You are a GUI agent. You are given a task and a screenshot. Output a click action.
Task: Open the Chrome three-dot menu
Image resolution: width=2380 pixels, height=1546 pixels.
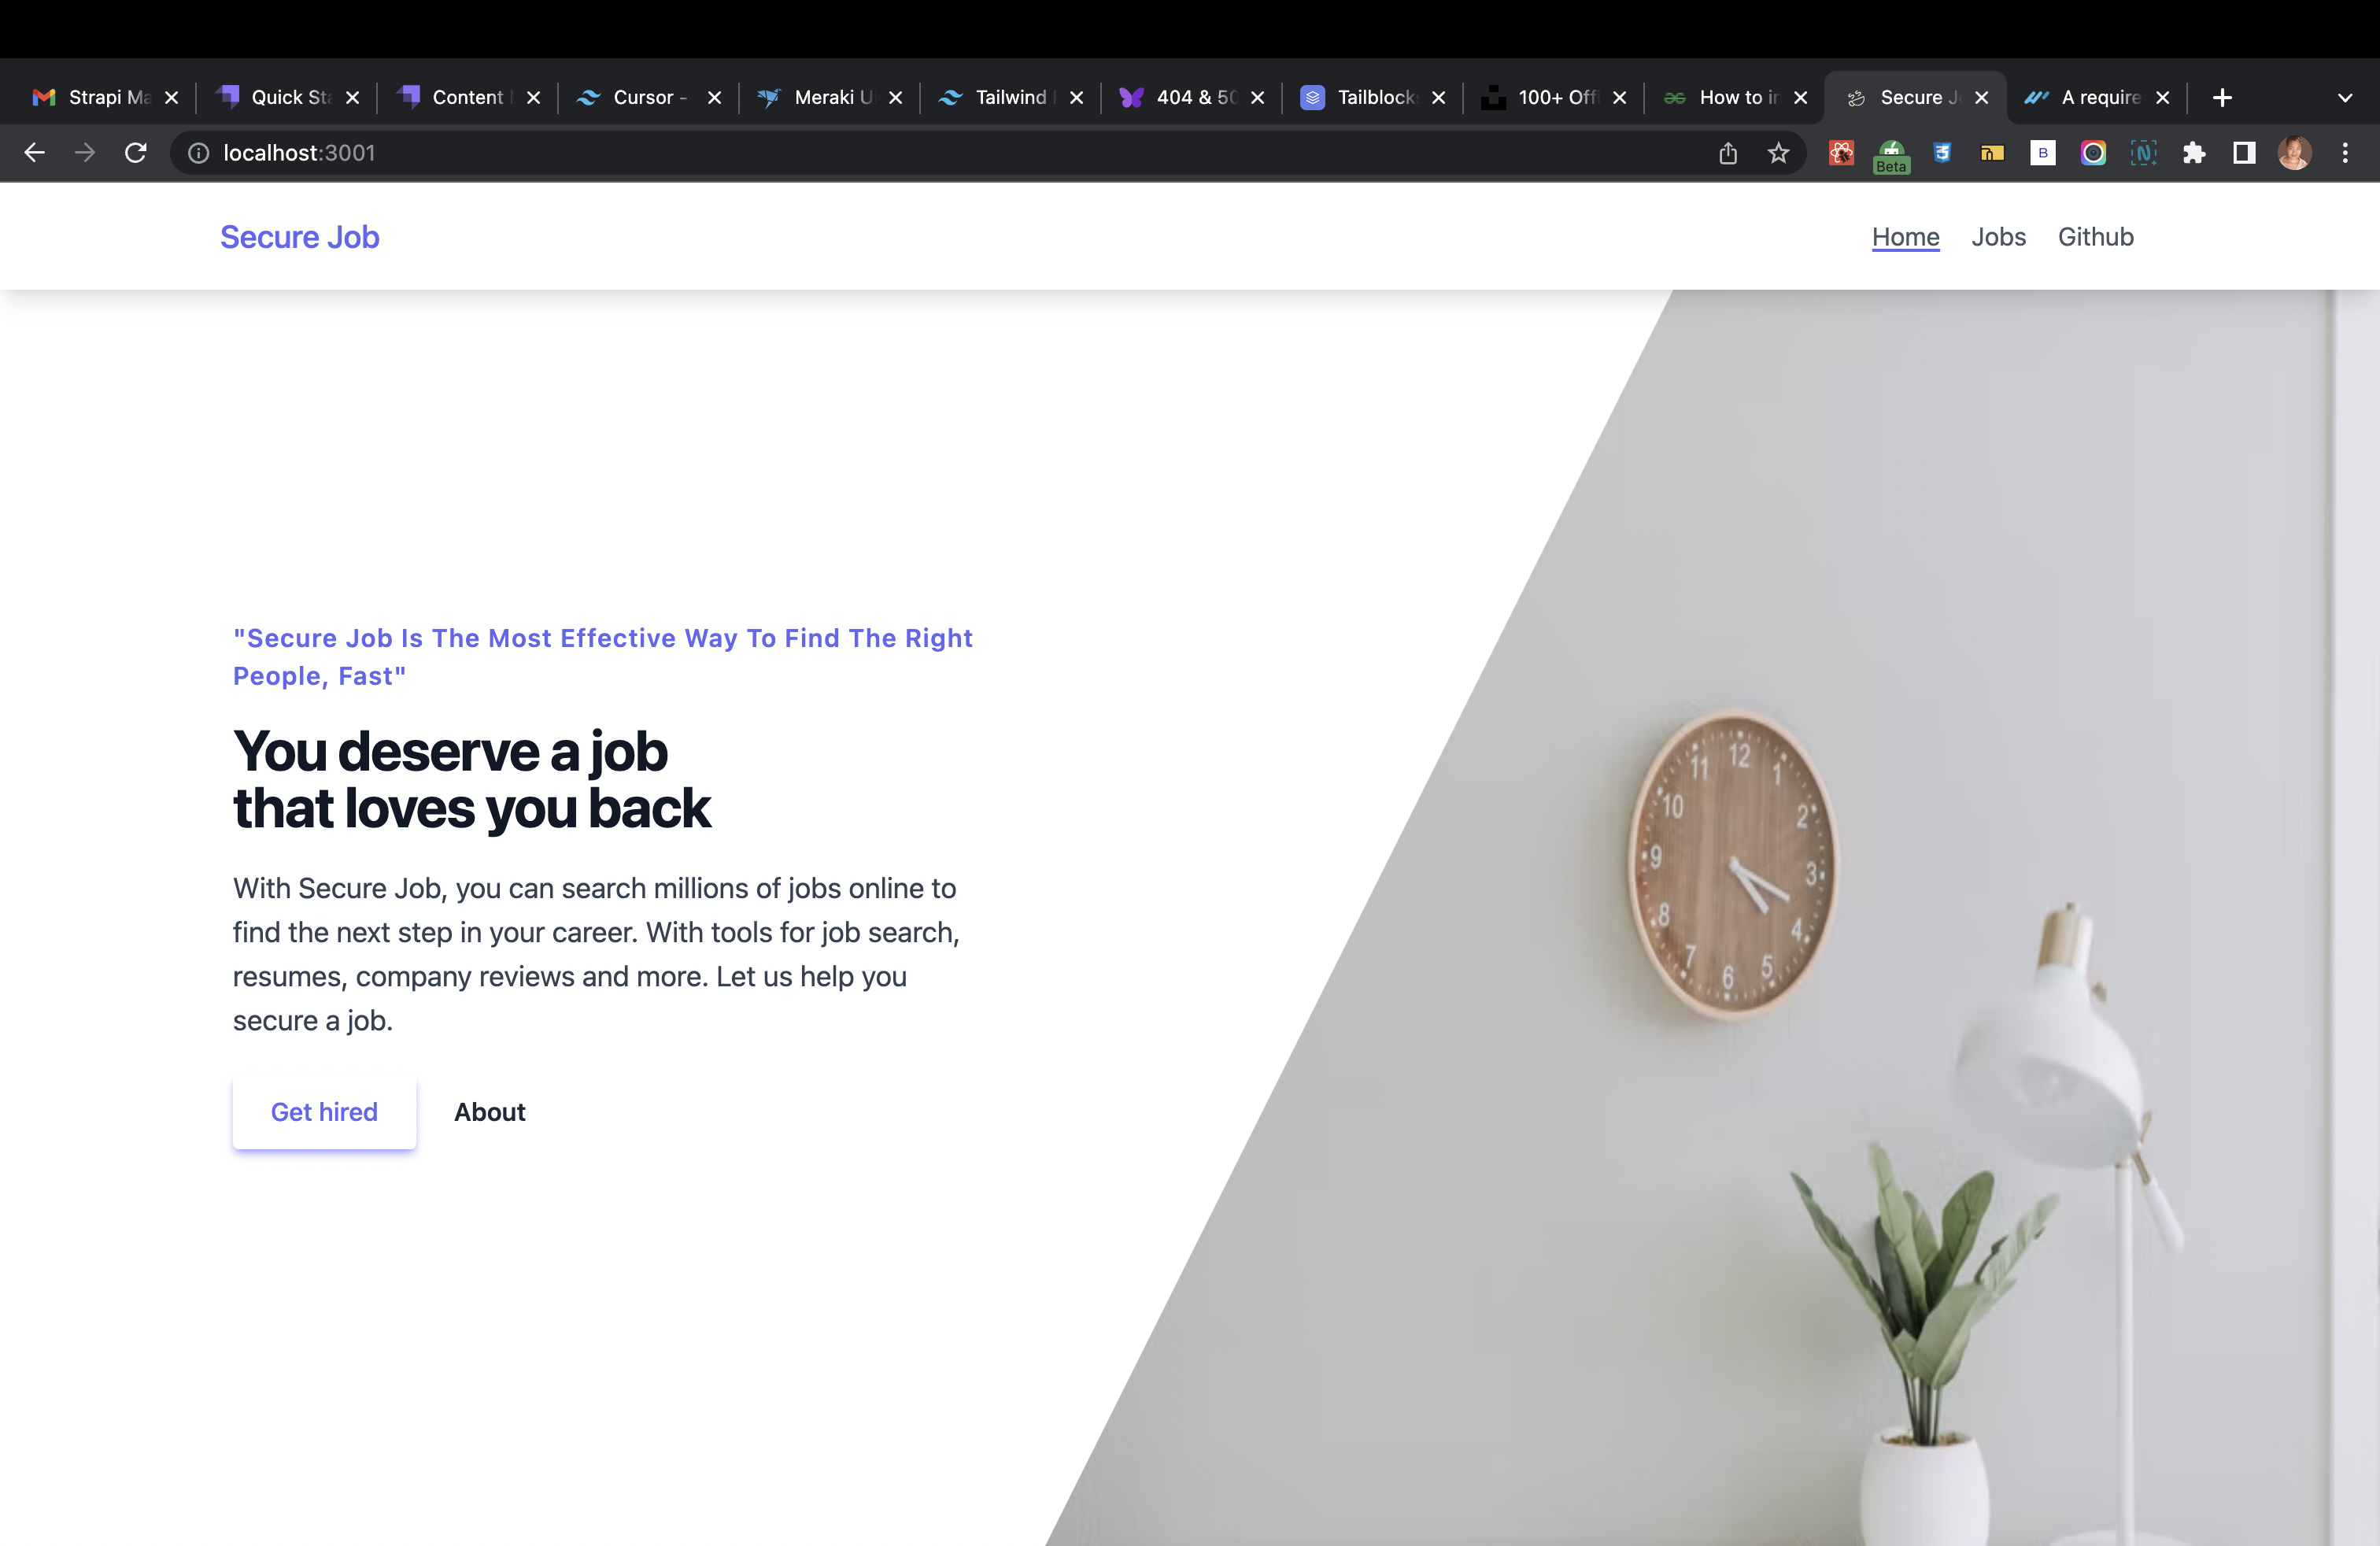[x=2345, y=153]
